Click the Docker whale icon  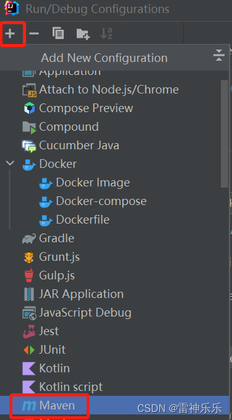click(29, 164)
